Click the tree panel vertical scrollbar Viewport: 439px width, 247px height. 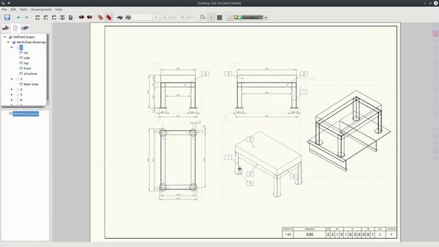click(47, 67)
